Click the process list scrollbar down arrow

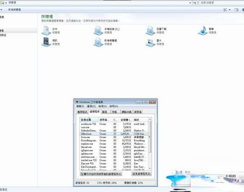150,169
